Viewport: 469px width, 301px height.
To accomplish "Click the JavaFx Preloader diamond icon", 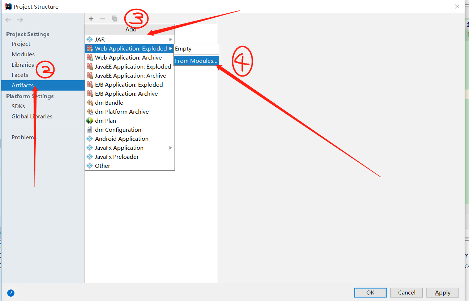I will [90, 157].
